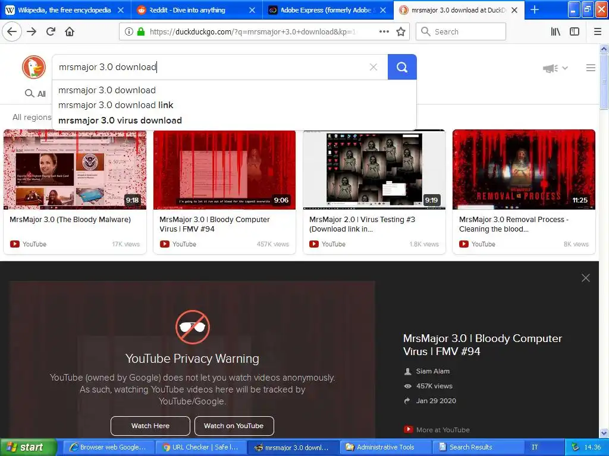Select the 9:18 Bloody Malware video thumbnail
Viewport: 609px width, 456px height.
(75, 169)
